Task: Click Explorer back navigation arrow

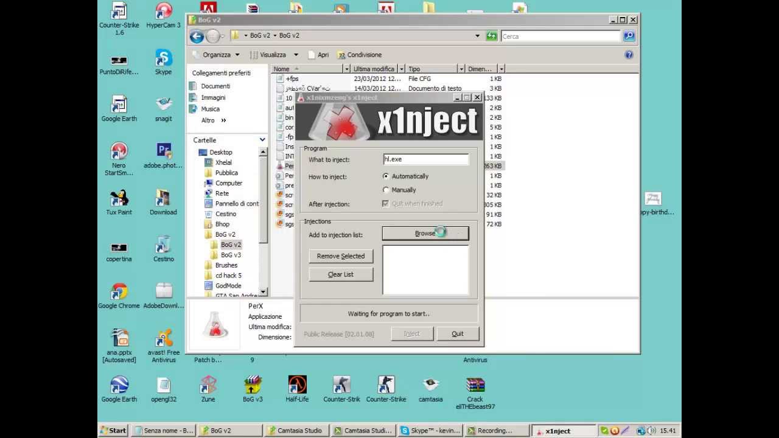Action: coord(197,36)
